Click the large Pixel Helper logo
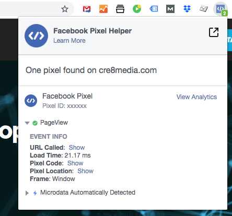232x216 pixels. [36, 35]
